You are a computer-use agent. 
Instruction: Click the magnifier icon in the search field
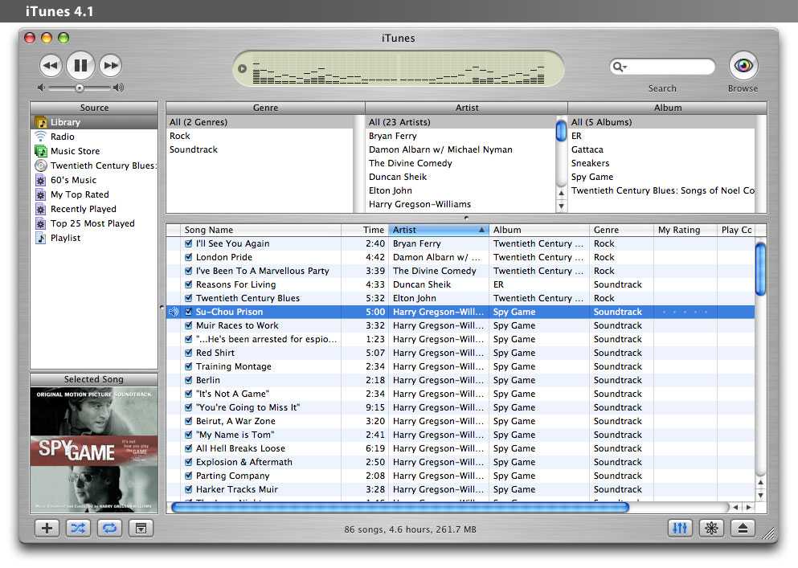(619, 67)
